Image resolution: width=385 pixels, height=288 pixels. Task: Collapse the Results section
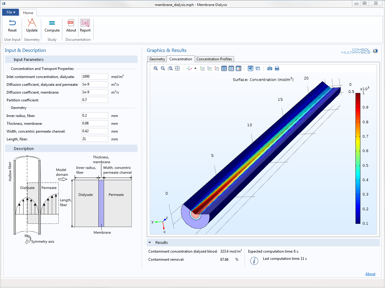150,242
